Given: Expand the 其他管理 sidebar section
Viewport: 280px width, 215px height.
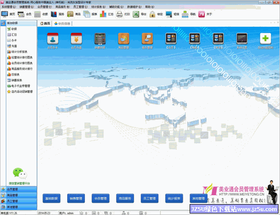Looking at the screenshot, I should pyautogui.click(x=19, y=207).
